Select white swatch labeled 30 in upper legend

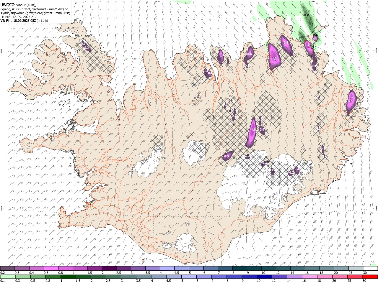click(370, 269)
